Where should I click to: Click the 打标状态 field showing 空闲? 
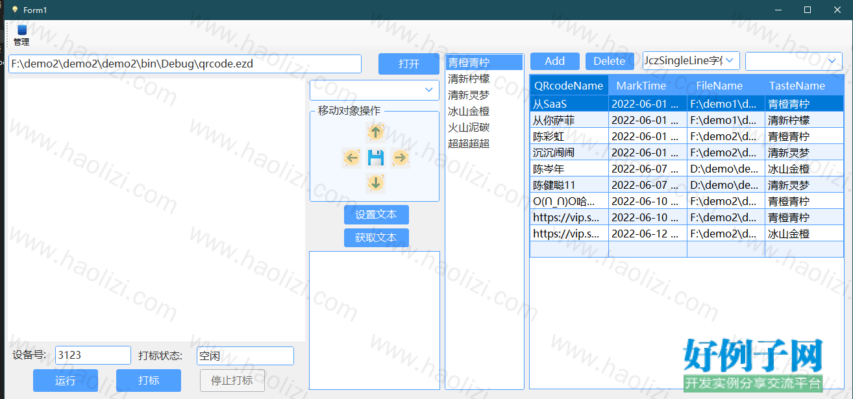tap(245, 356)
